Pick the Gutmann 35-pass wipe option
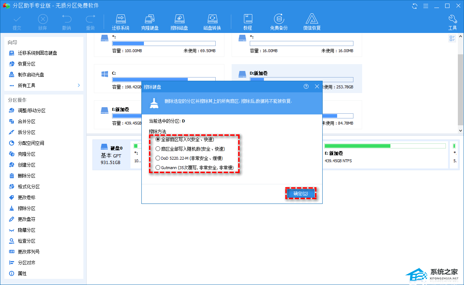Screen dimensions: 464x285 point(158,168)
